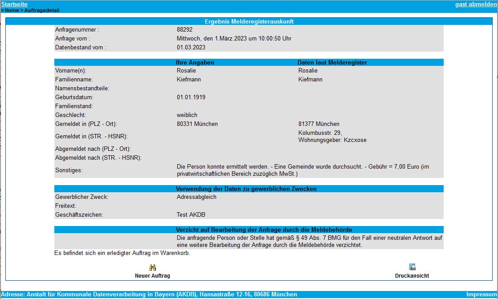Go to Home in the breadcrumb
The image size is (498, 299).
(x=12, y=10)
